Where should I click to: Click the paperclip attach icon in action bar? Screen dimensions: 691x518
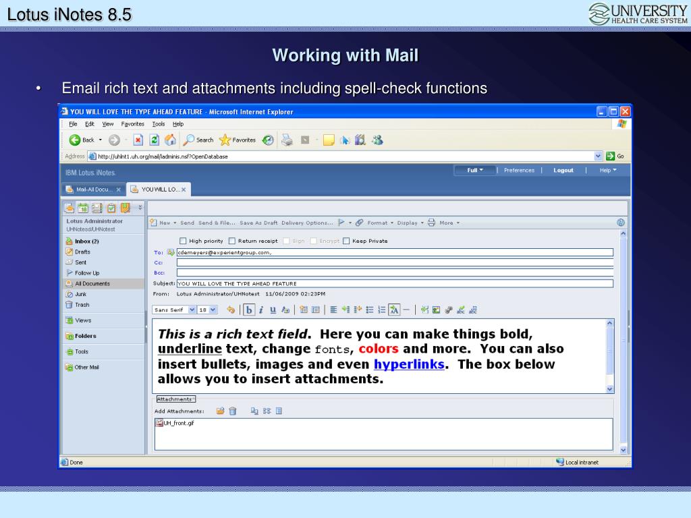(360, 223)
